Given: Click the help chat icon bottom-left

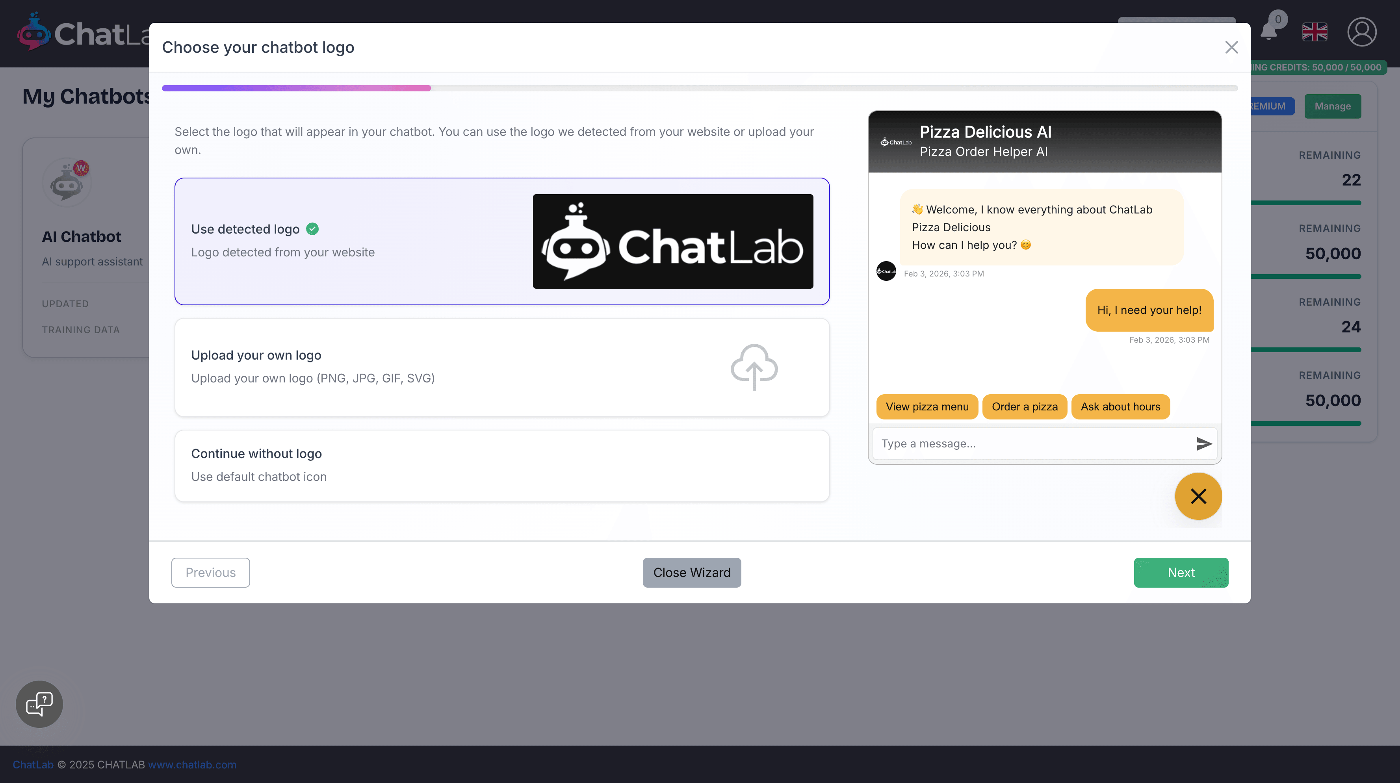Looking at the screenshot, I should 39,704.
